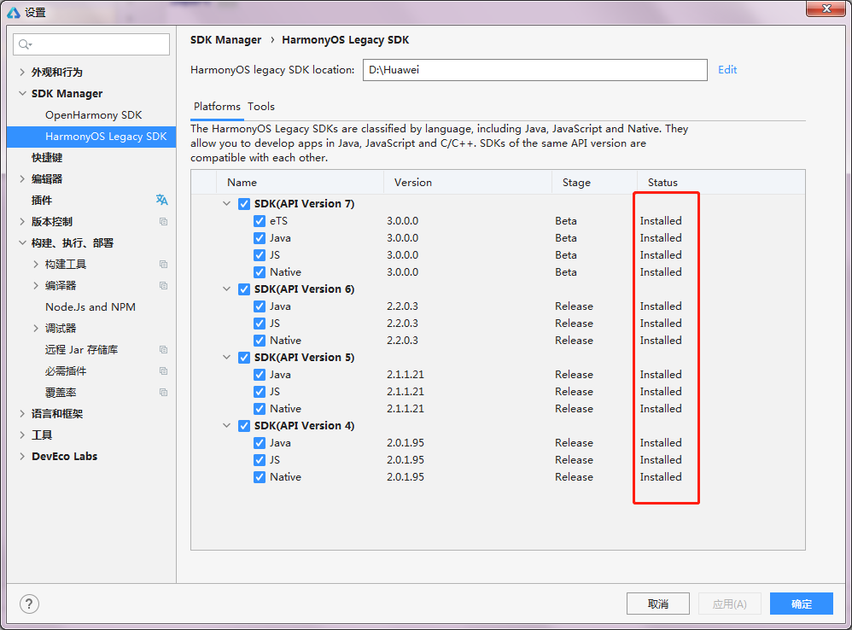Click the HarmonyOS legacy SDK location field

(x=535, y=70)
